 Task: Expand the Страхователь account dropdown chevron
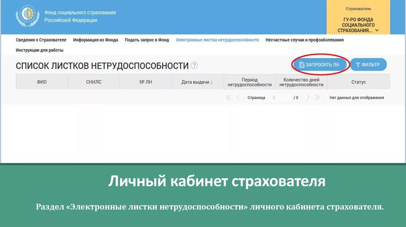(x=377, y=30)
